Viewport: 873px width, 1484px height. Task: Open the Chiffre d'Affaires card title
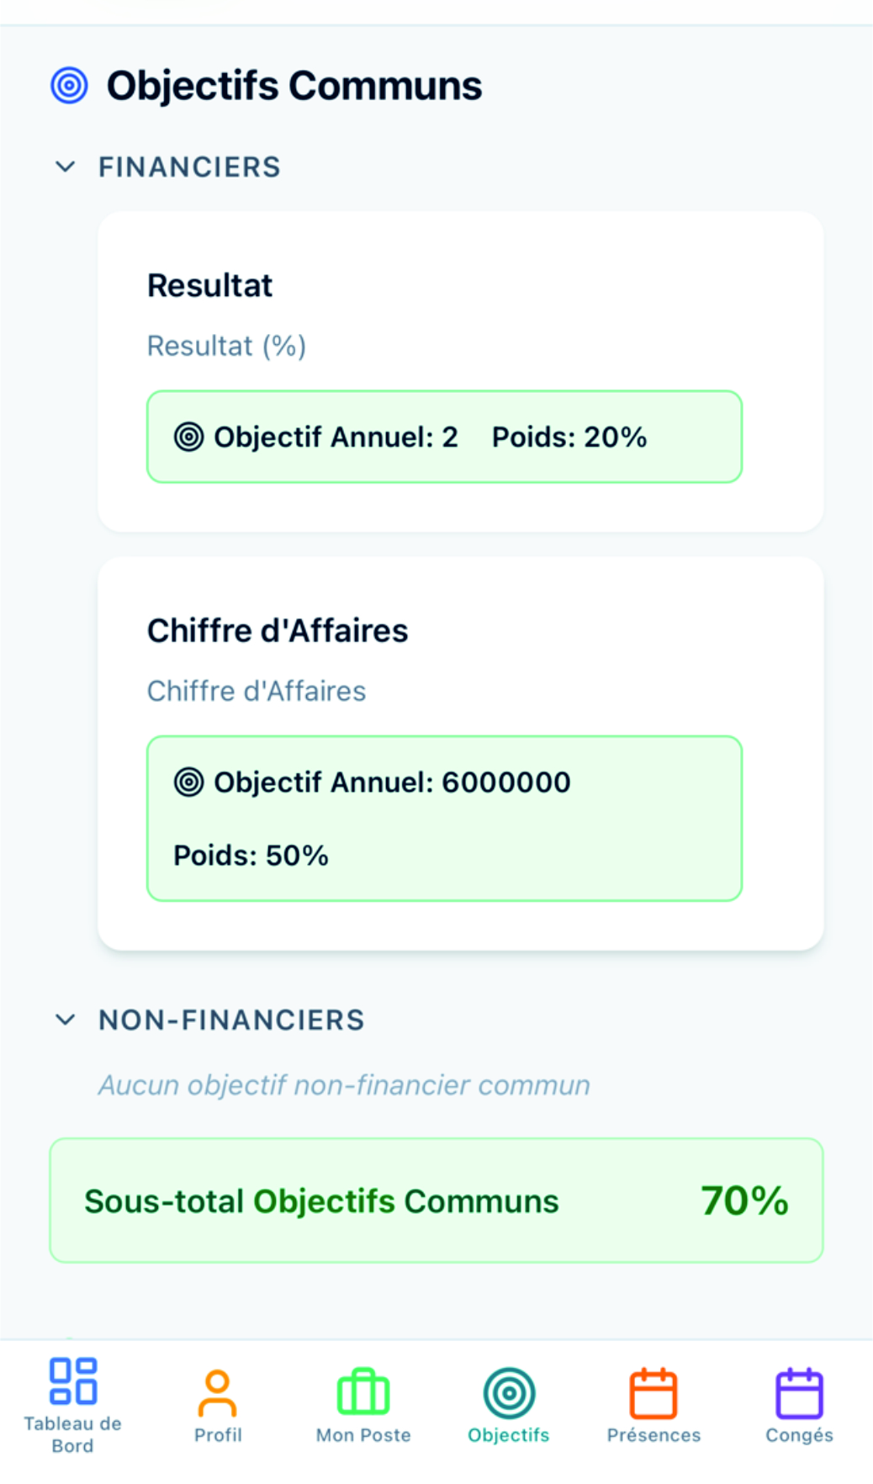(278, 631)
